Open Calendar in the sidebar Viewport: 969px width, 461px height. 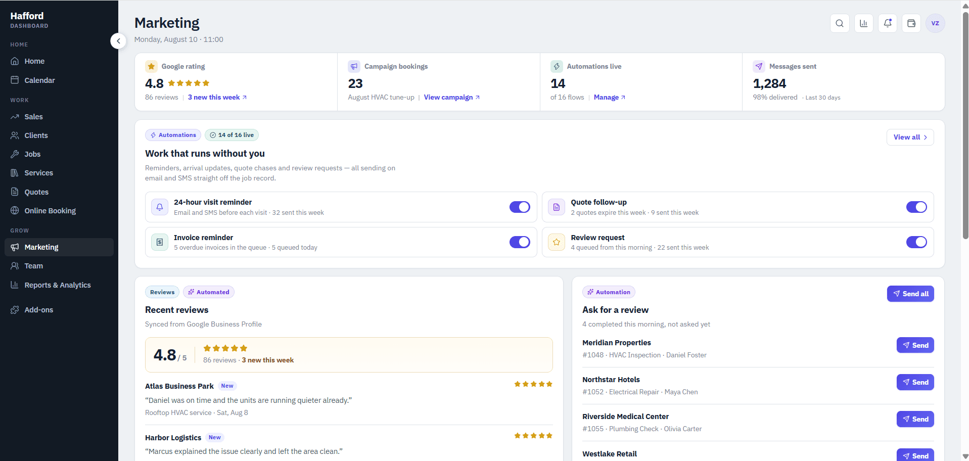(x=59, y=80)
